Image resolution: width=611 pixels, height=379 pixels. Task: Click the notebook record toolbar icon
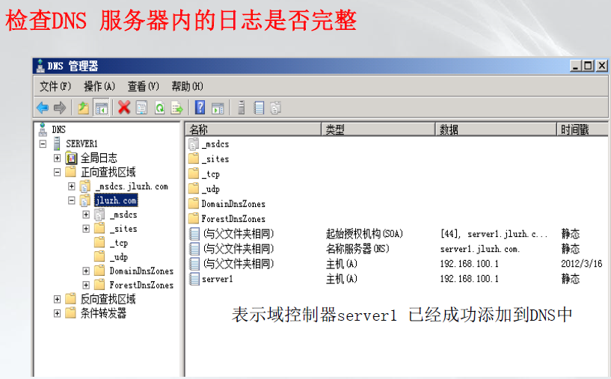tap(259, 108)
